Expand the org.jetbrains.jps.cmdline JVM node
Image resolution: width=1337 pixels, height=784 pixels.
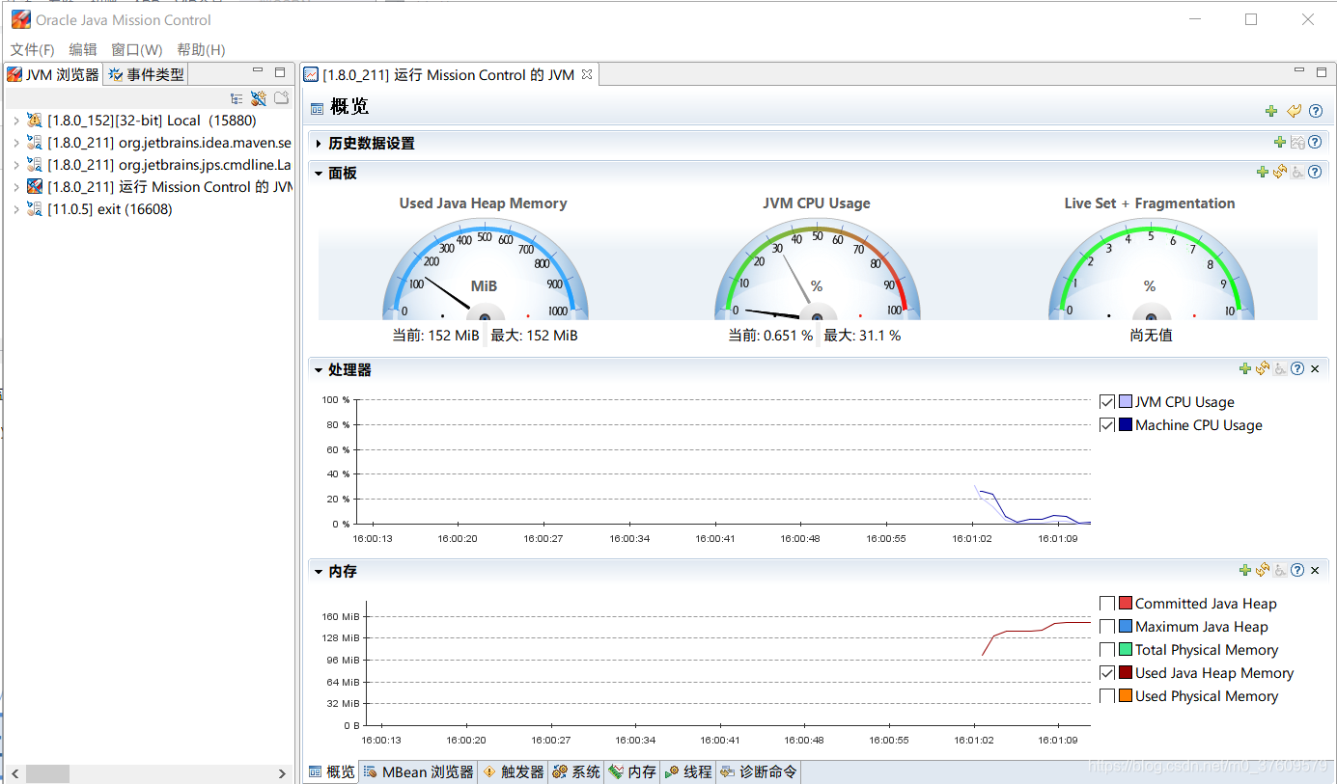[x=16, y=165]
